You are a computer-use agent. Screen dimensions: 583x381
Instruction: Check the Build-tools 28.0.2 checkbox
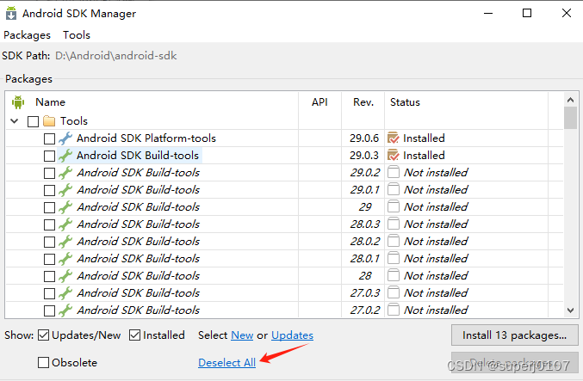pos(49,243)
